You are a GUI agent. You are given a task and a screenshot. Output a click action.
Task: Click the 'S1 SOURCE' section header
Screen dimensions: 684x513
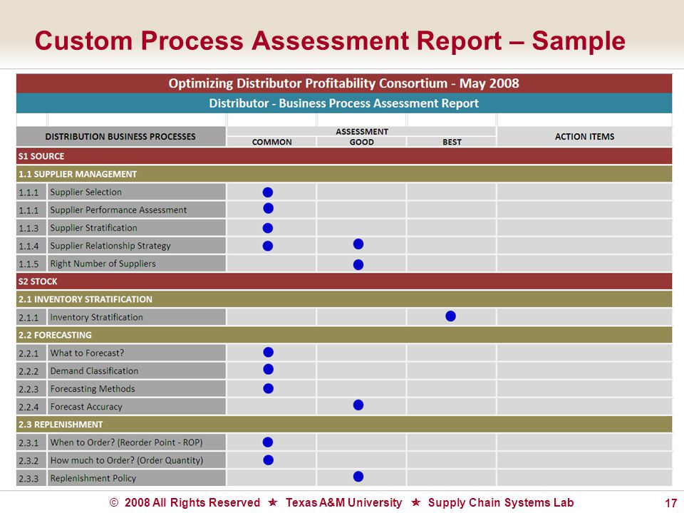point(344,156)
